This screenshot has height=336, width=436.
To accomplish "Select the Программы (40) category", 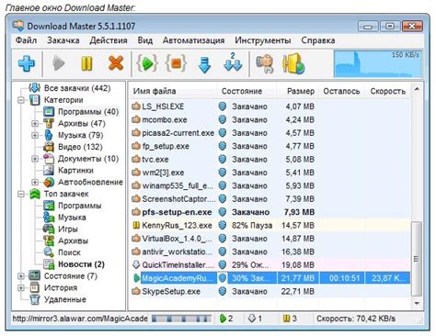I will click(x=88, y=112).
